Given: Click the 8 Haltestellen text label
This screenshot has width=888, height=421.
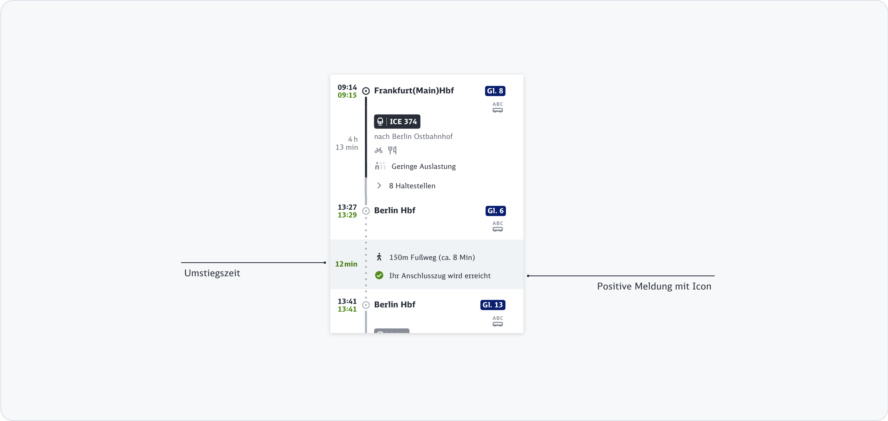Looking at the screenshot, I should tap(412, 186).
